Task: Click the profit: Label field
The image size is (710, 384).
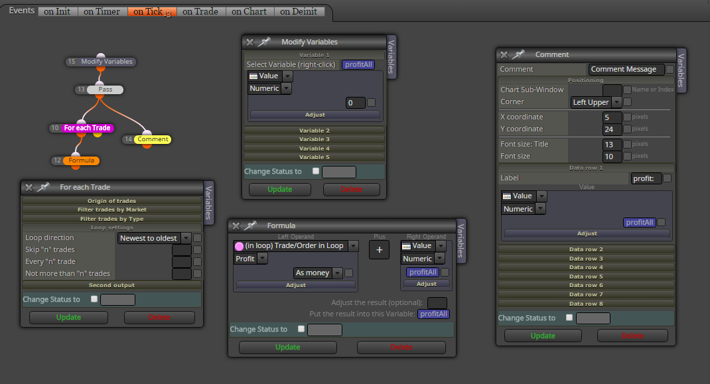Action: 646,178
